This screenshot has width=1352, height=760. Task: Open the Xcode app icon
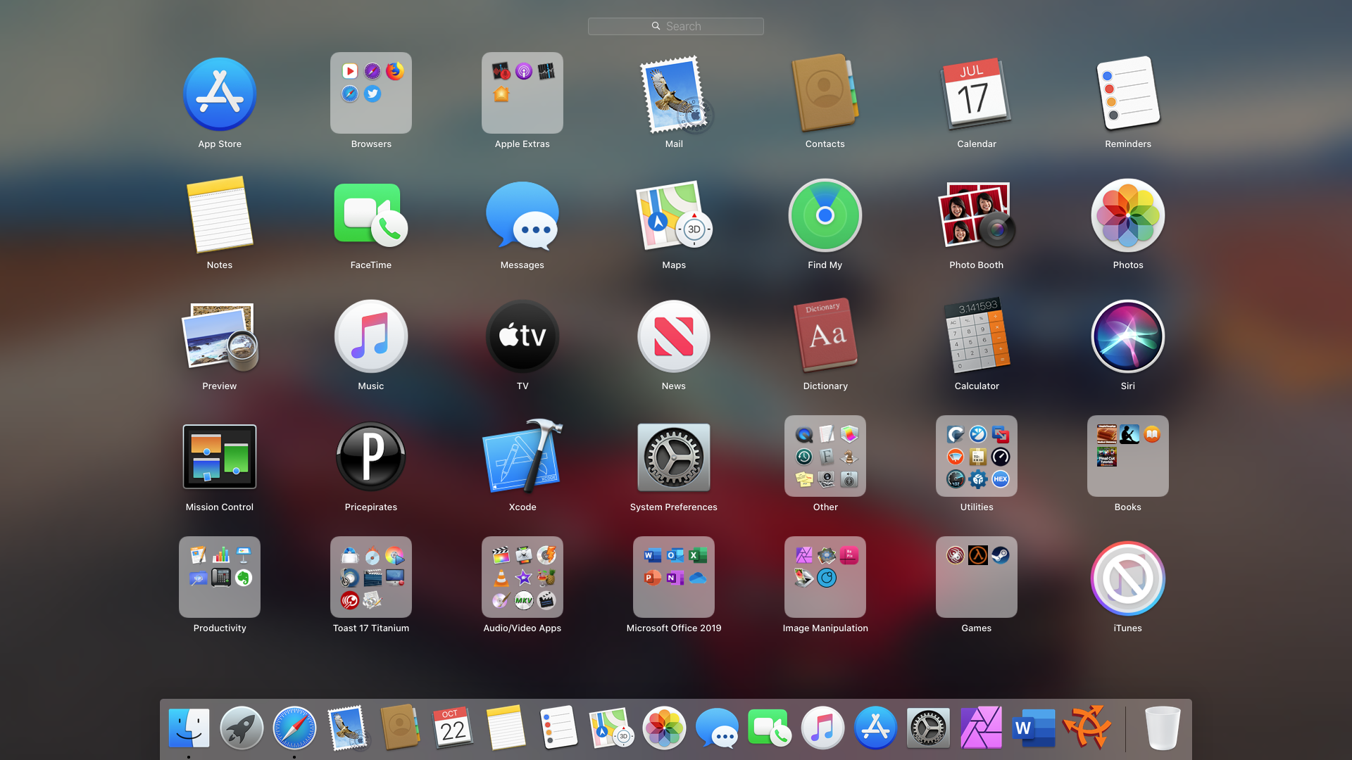(522, 457)
